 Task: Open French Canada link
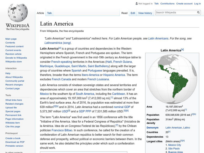pos(61,79)
